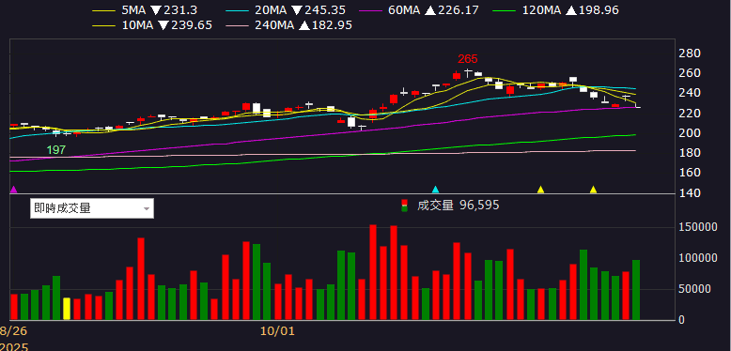Click the 240MA pink line legend swatch
The image size is (731, 351).
[x=238, y=25]
